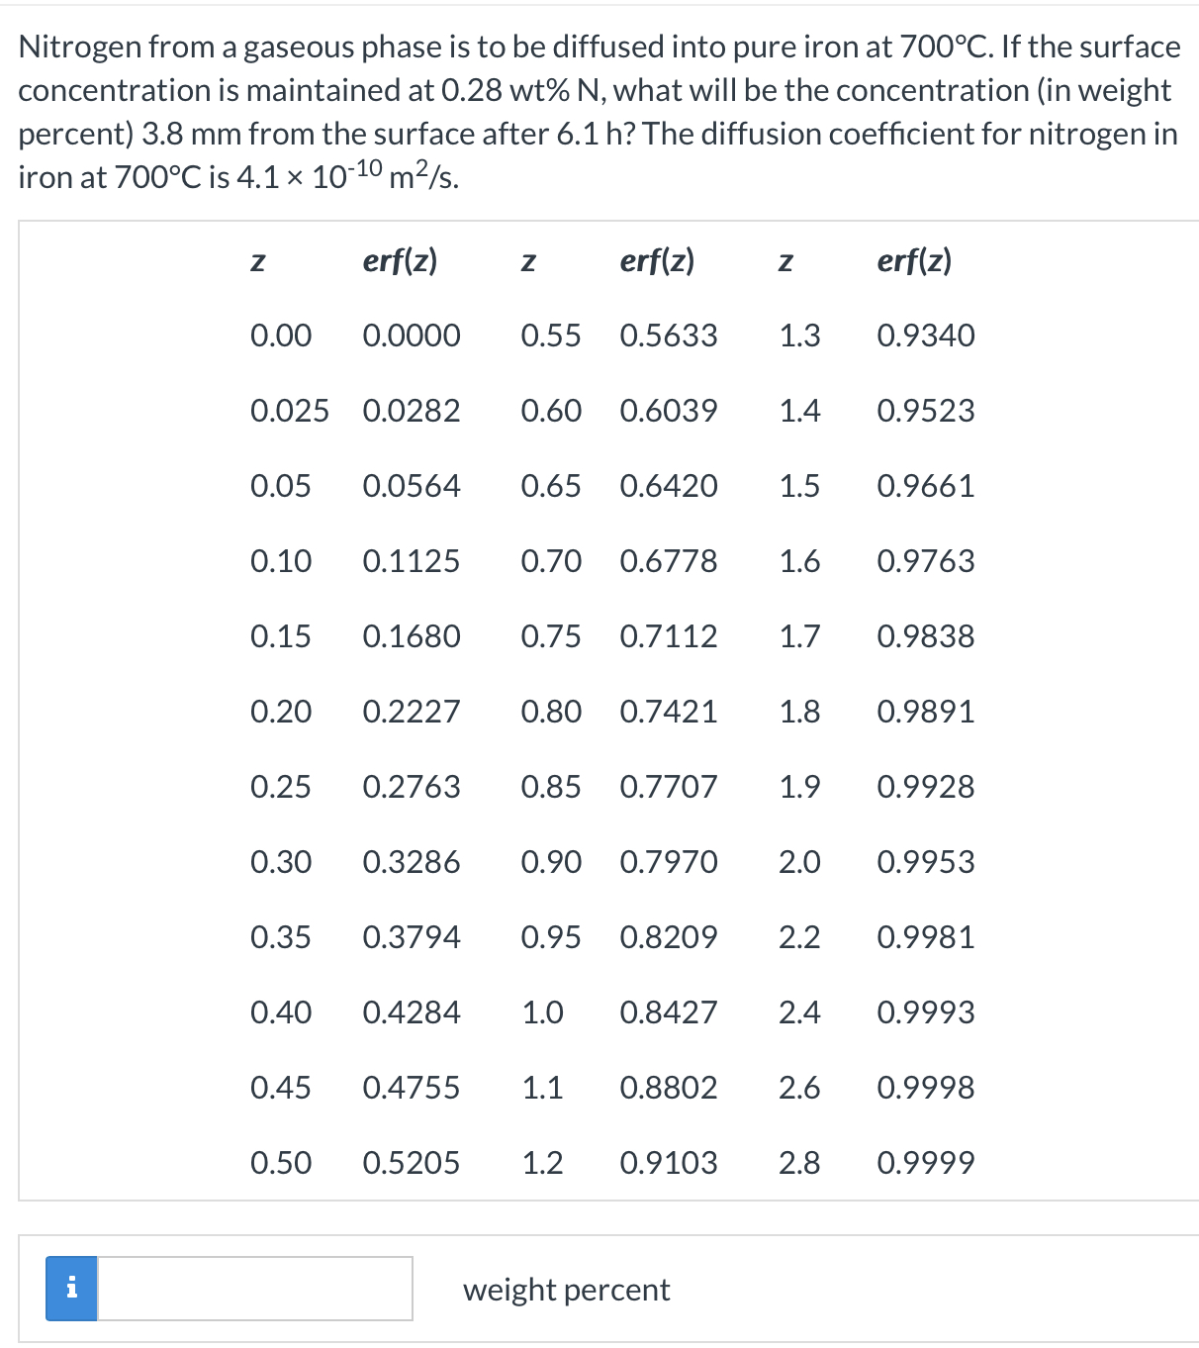
Task: Click the erf value 0.9103 cell
Action: pyautogui.click(x=669, y=1163)
